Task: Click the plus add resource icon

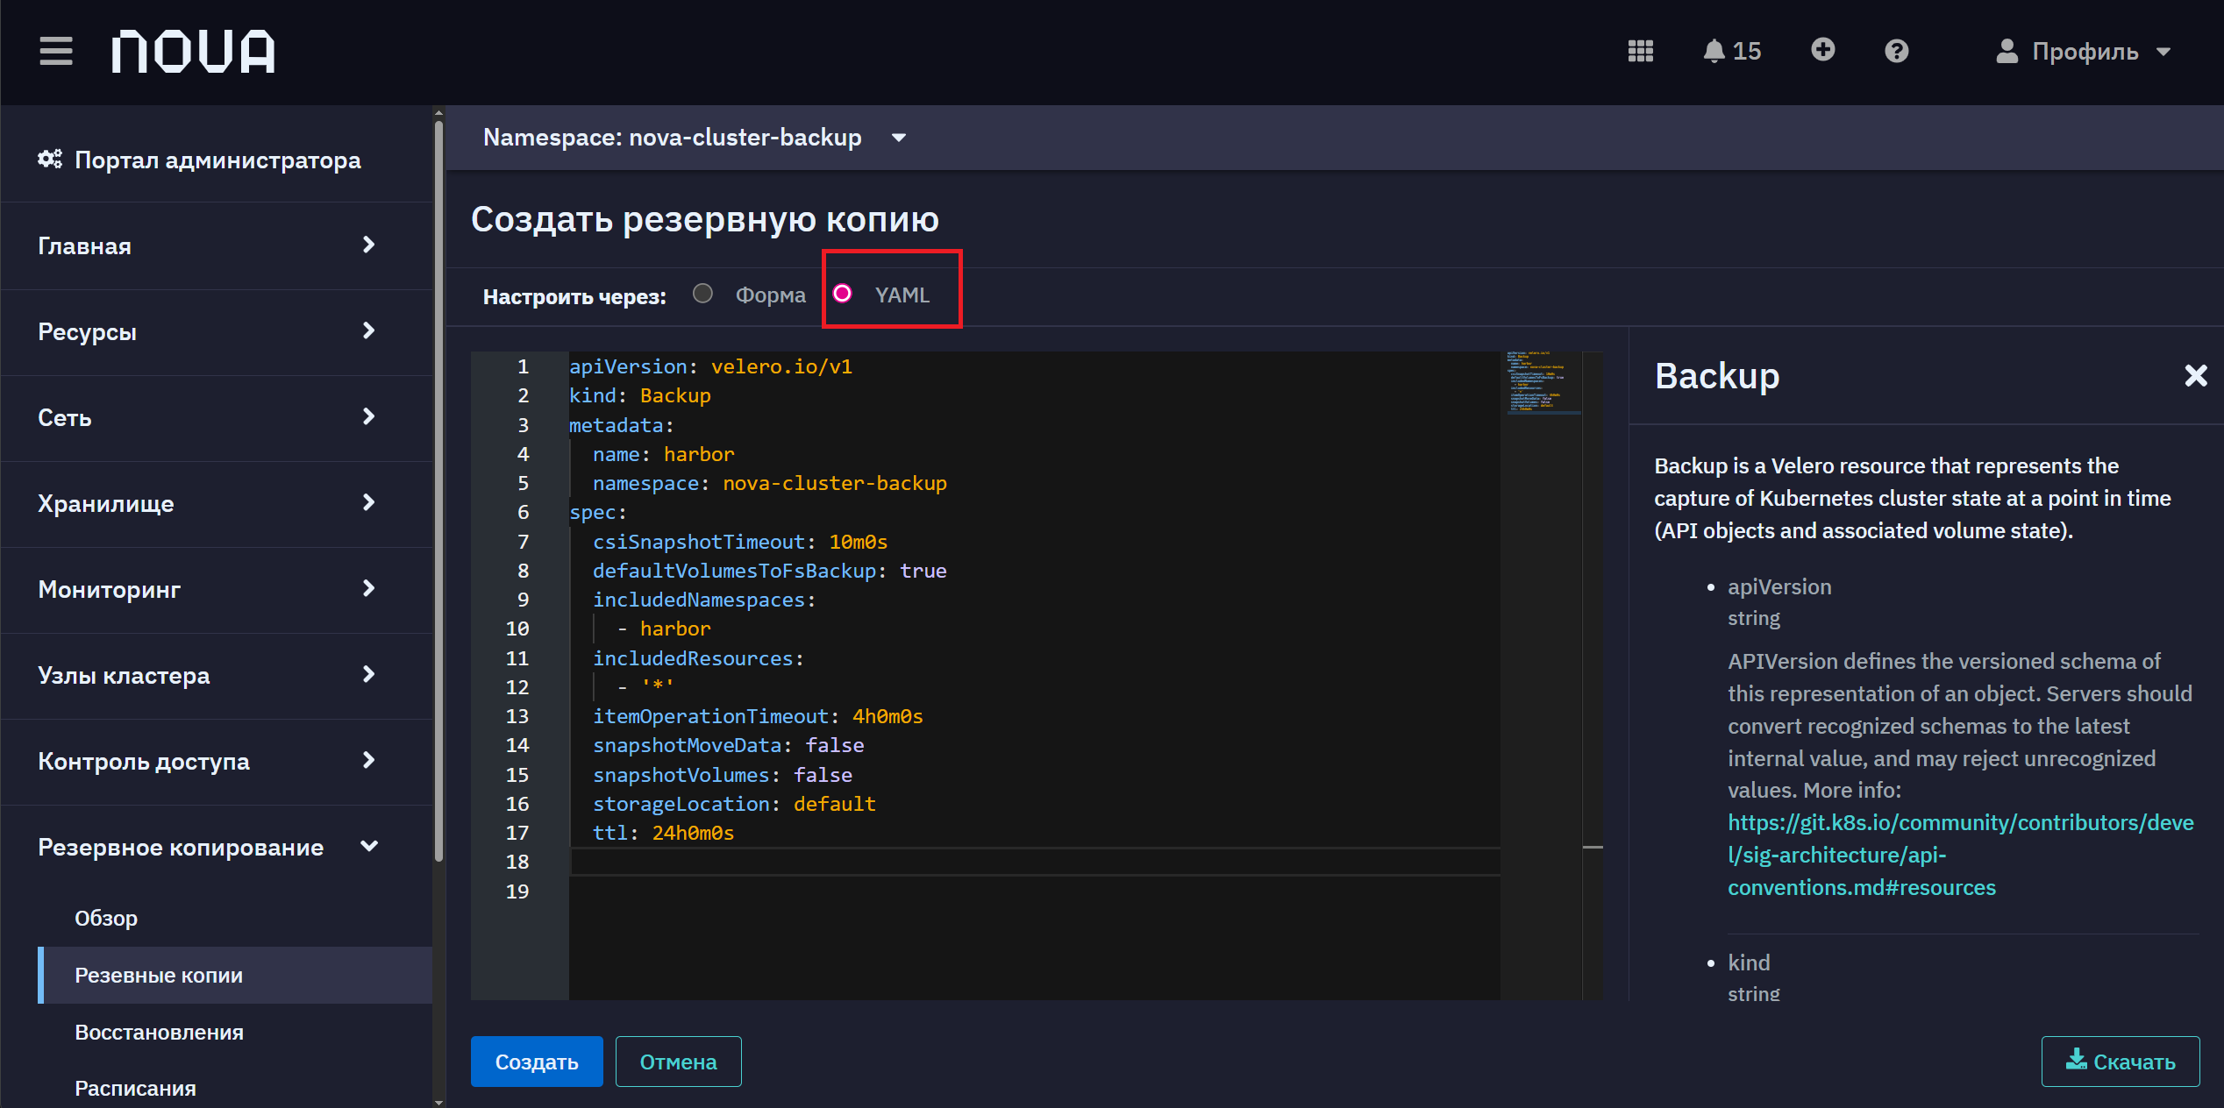Action: click(x=1822, y=50)
